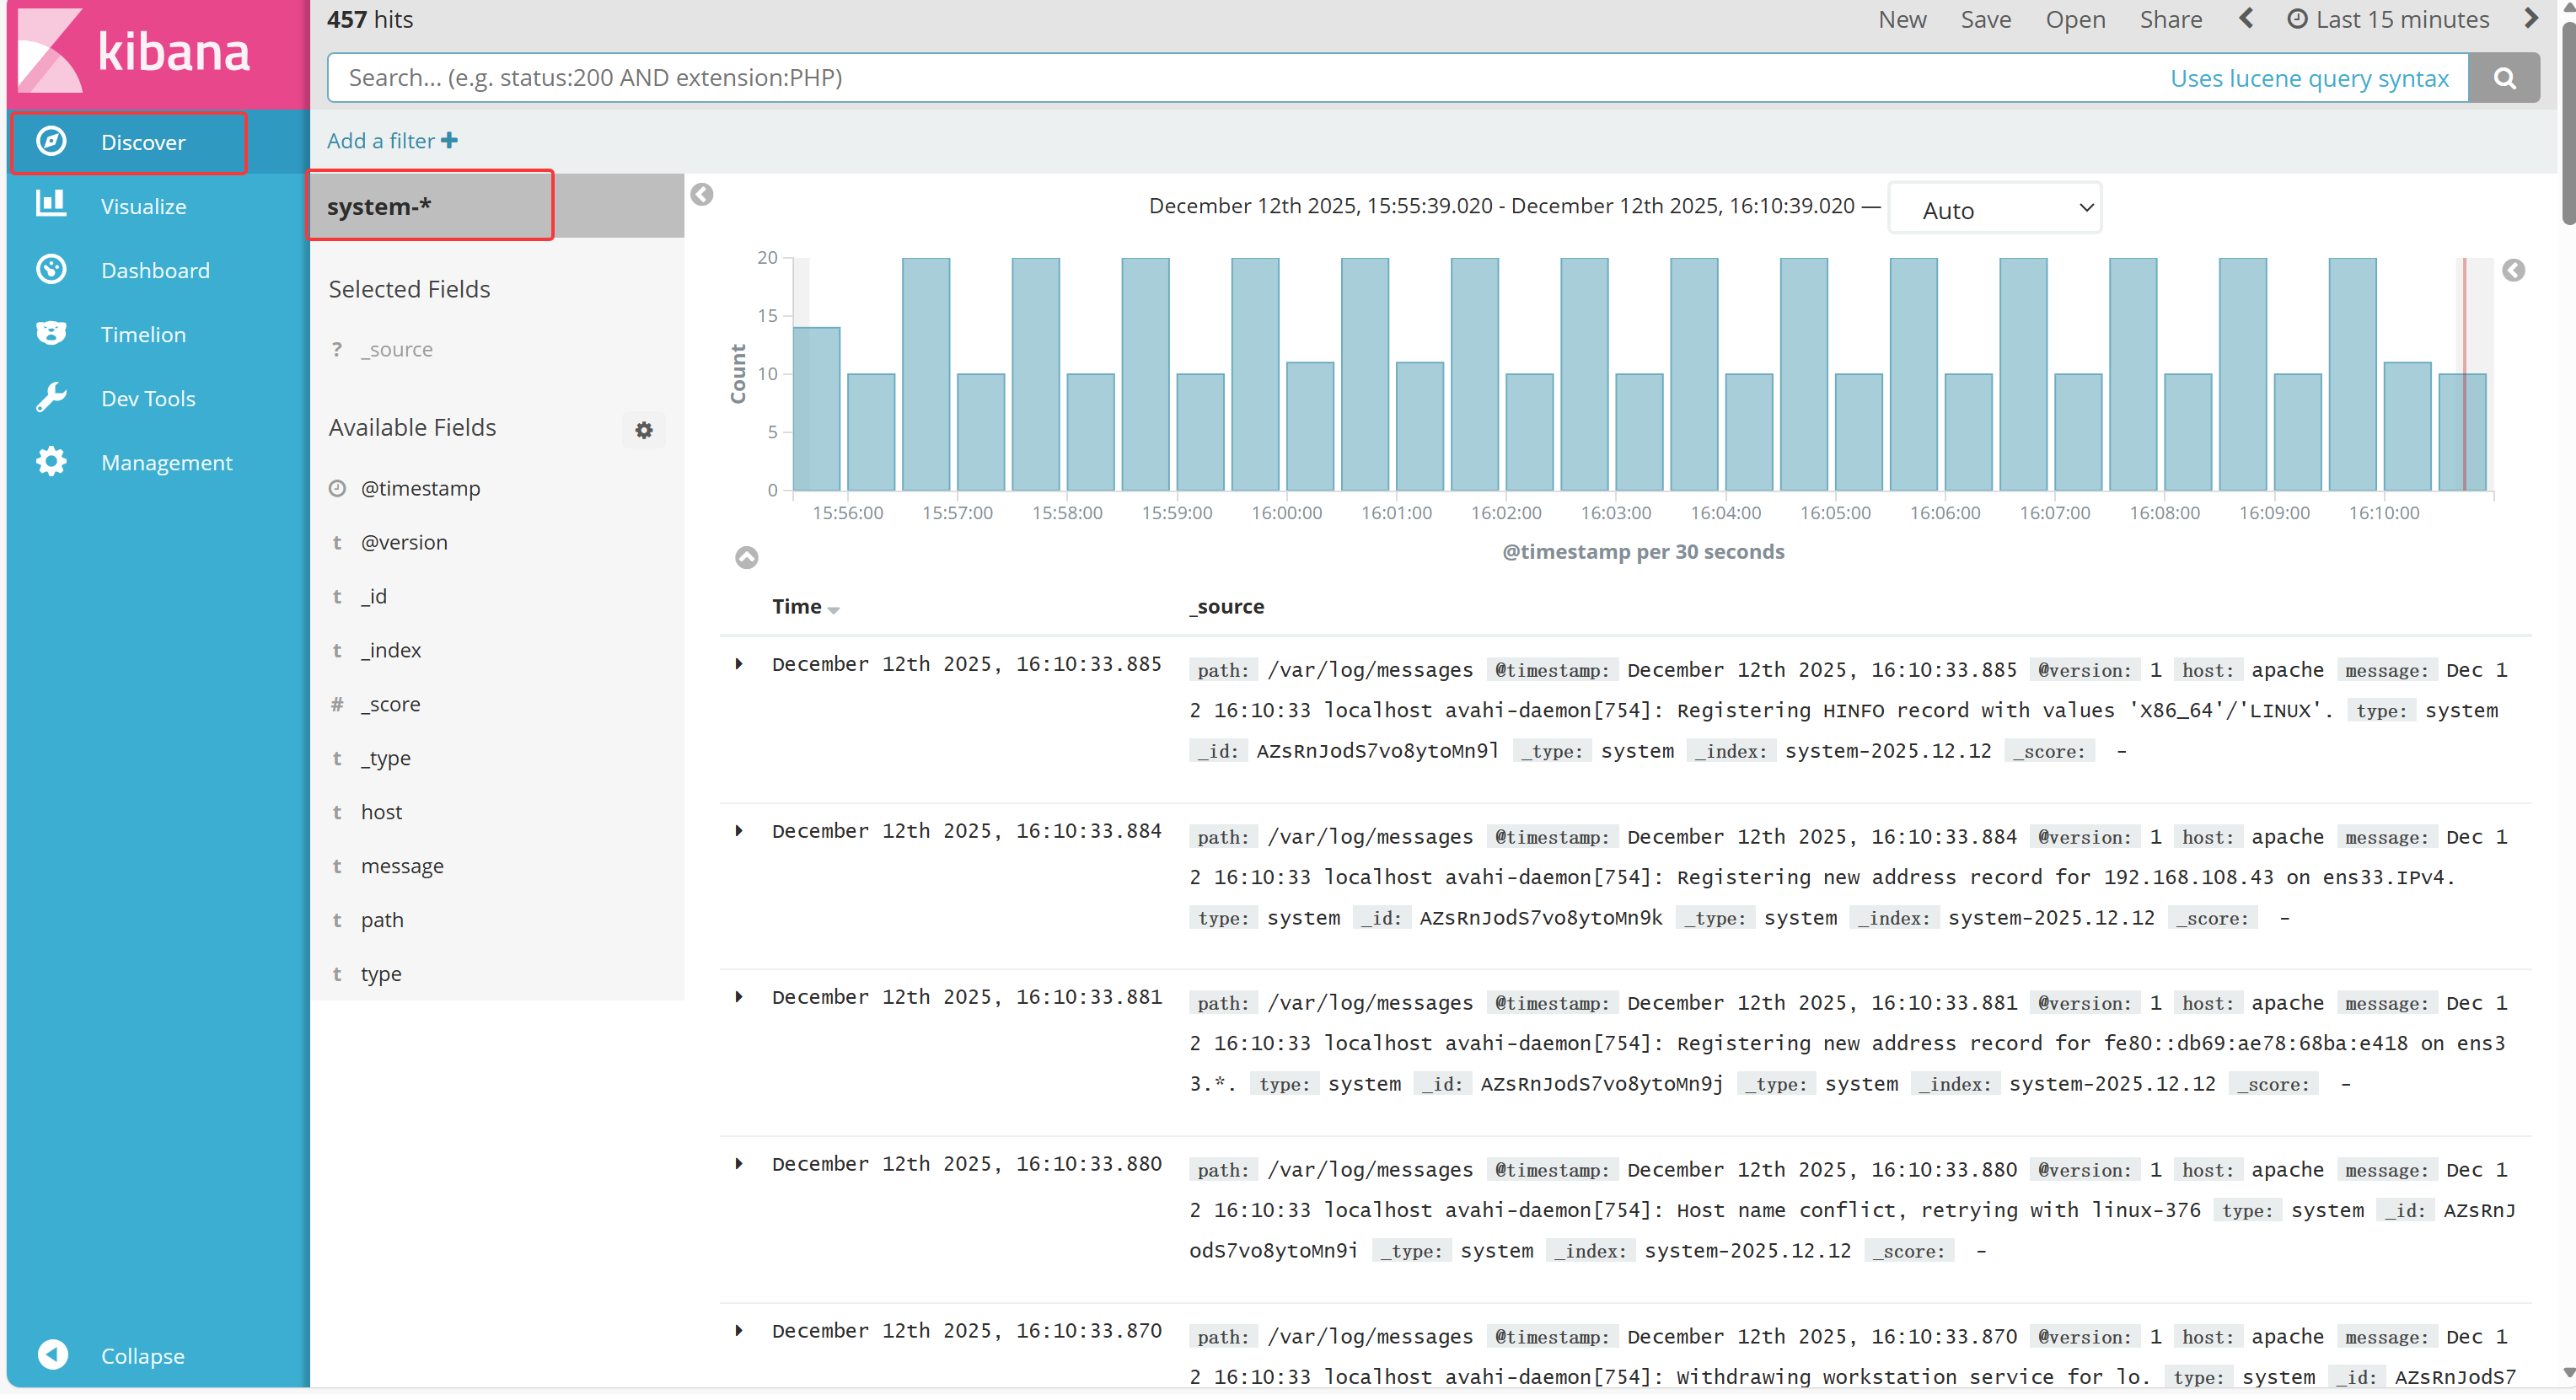Select the message field in Available Fields
2576x1400 pixels.
pos(402,866)
